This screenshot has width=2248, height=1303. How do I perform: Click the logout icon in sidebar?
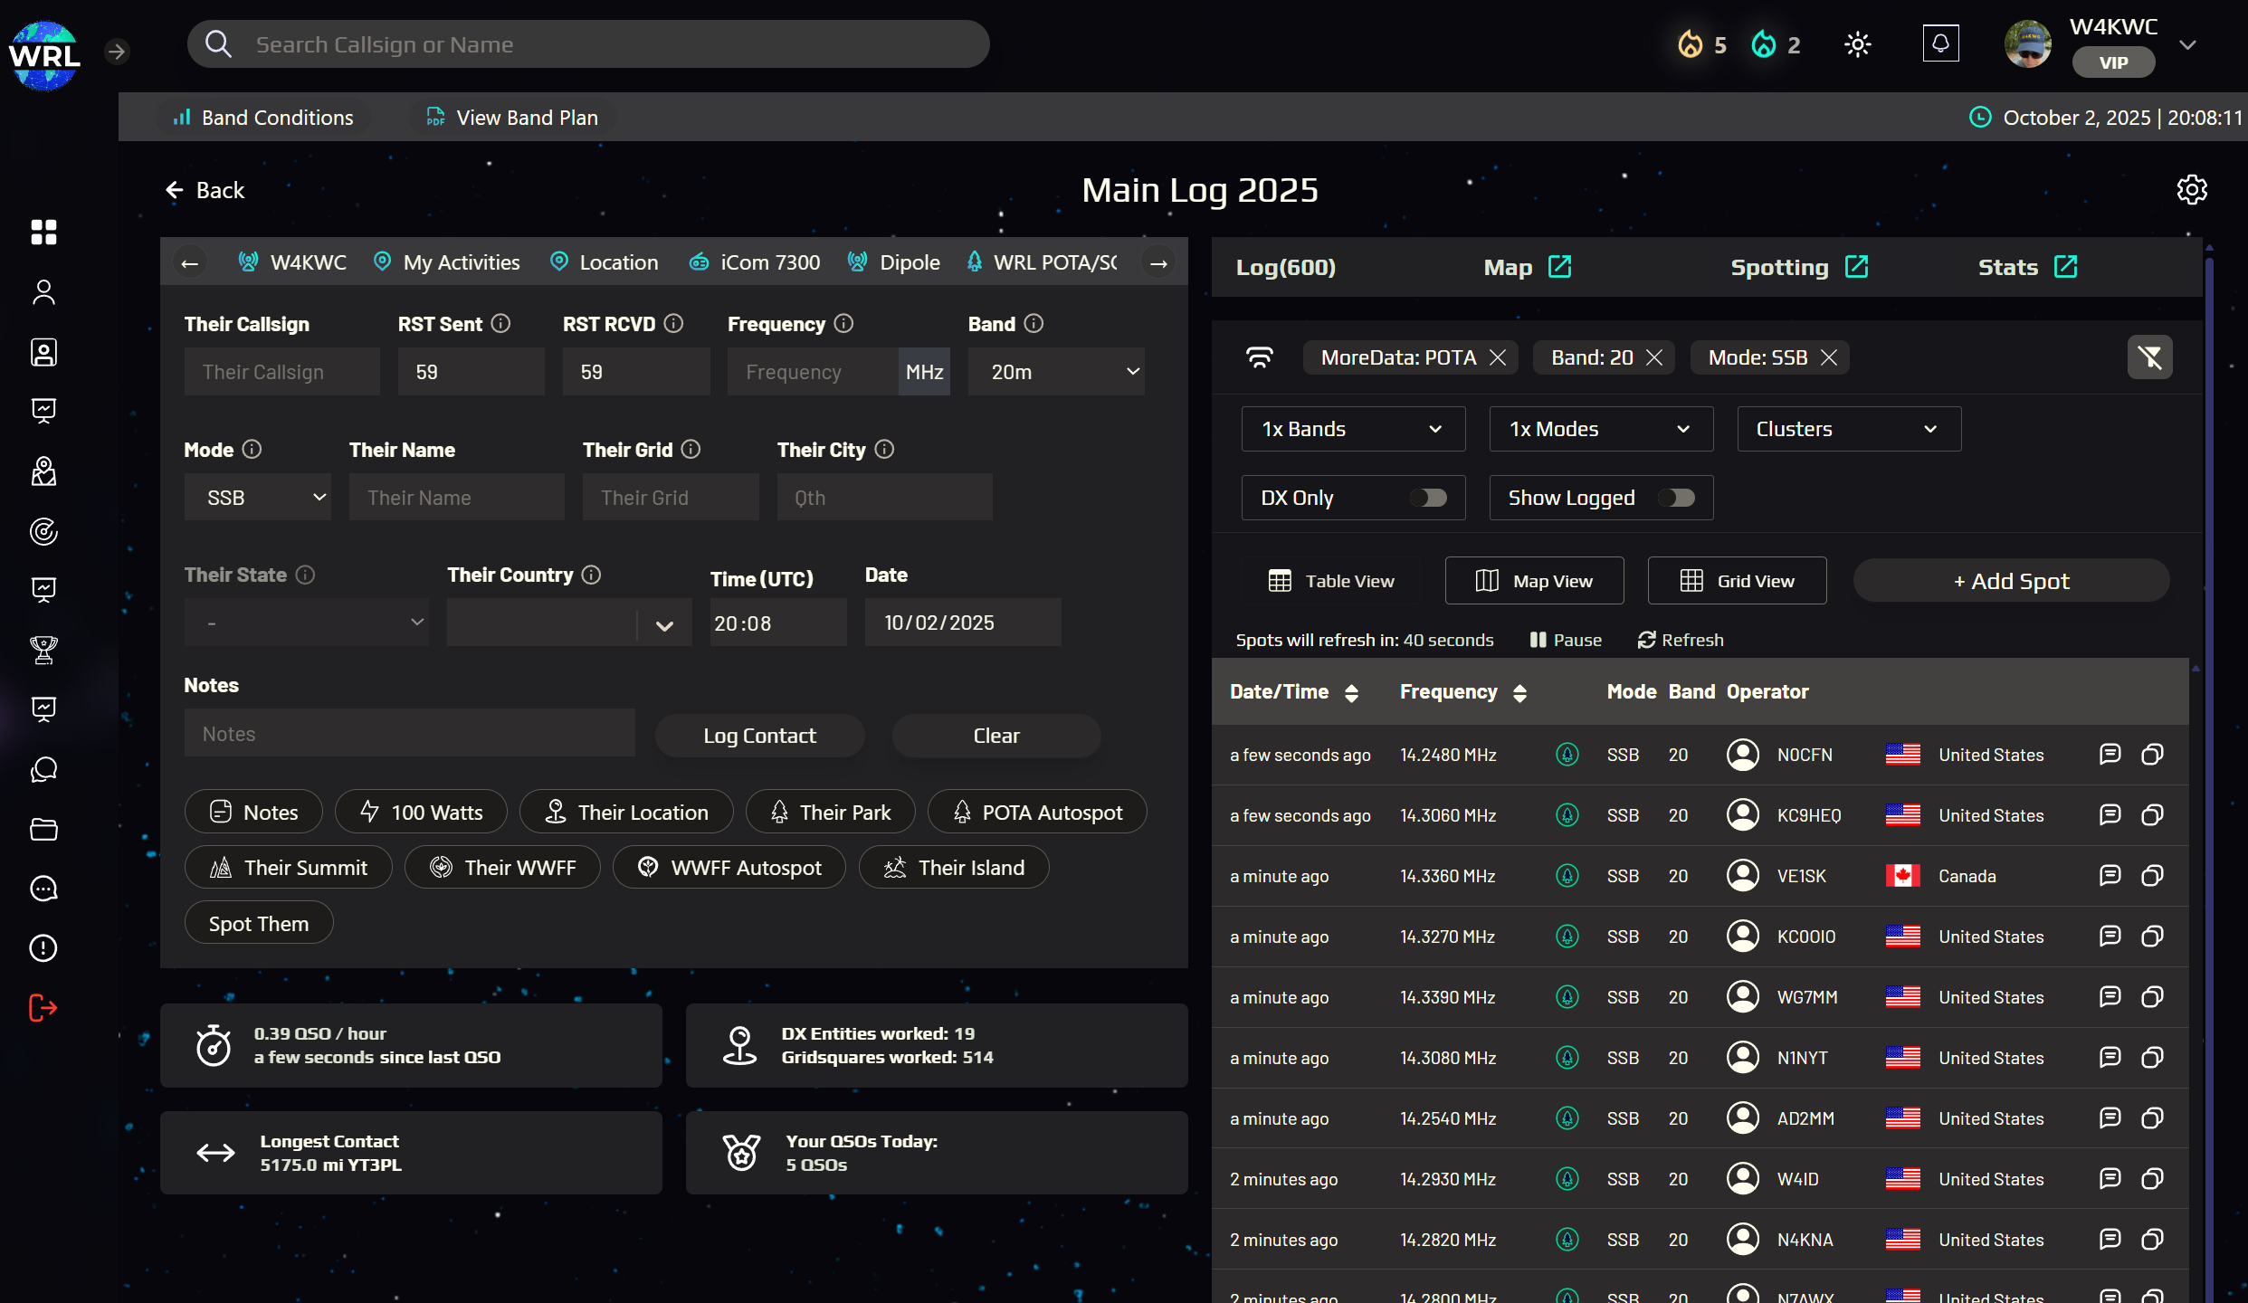pos(43,1007)
